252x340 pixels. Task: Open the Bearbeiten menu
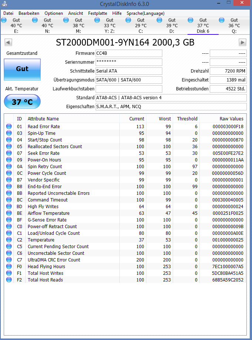29,13
